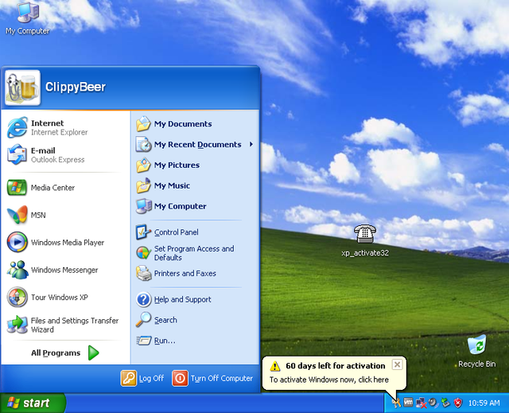Open Media Center
The width and height of the screenshot is (509, 413).
tap(65, 188)
